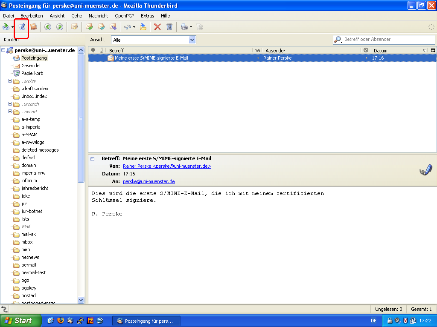Image resolution: width=437 pixels, height=327 pixels.
Task: Reply to the selected message
Action: [x=89, y=27]
